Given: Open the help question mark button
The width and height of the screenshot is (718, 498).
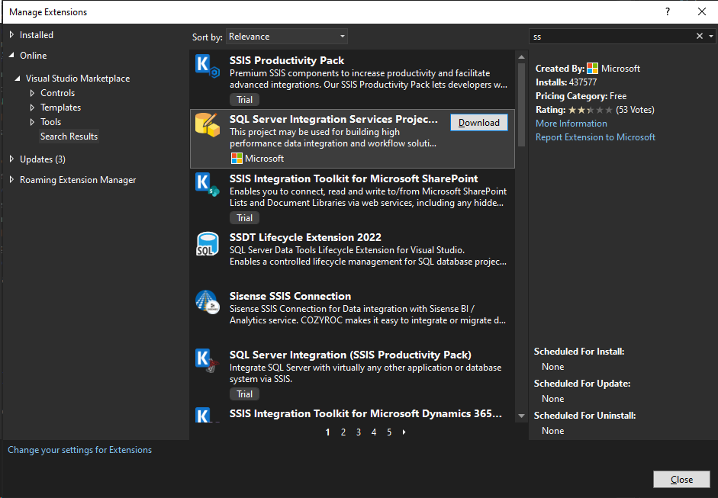Looking at the screenshot, I should [x=668, y=11].
